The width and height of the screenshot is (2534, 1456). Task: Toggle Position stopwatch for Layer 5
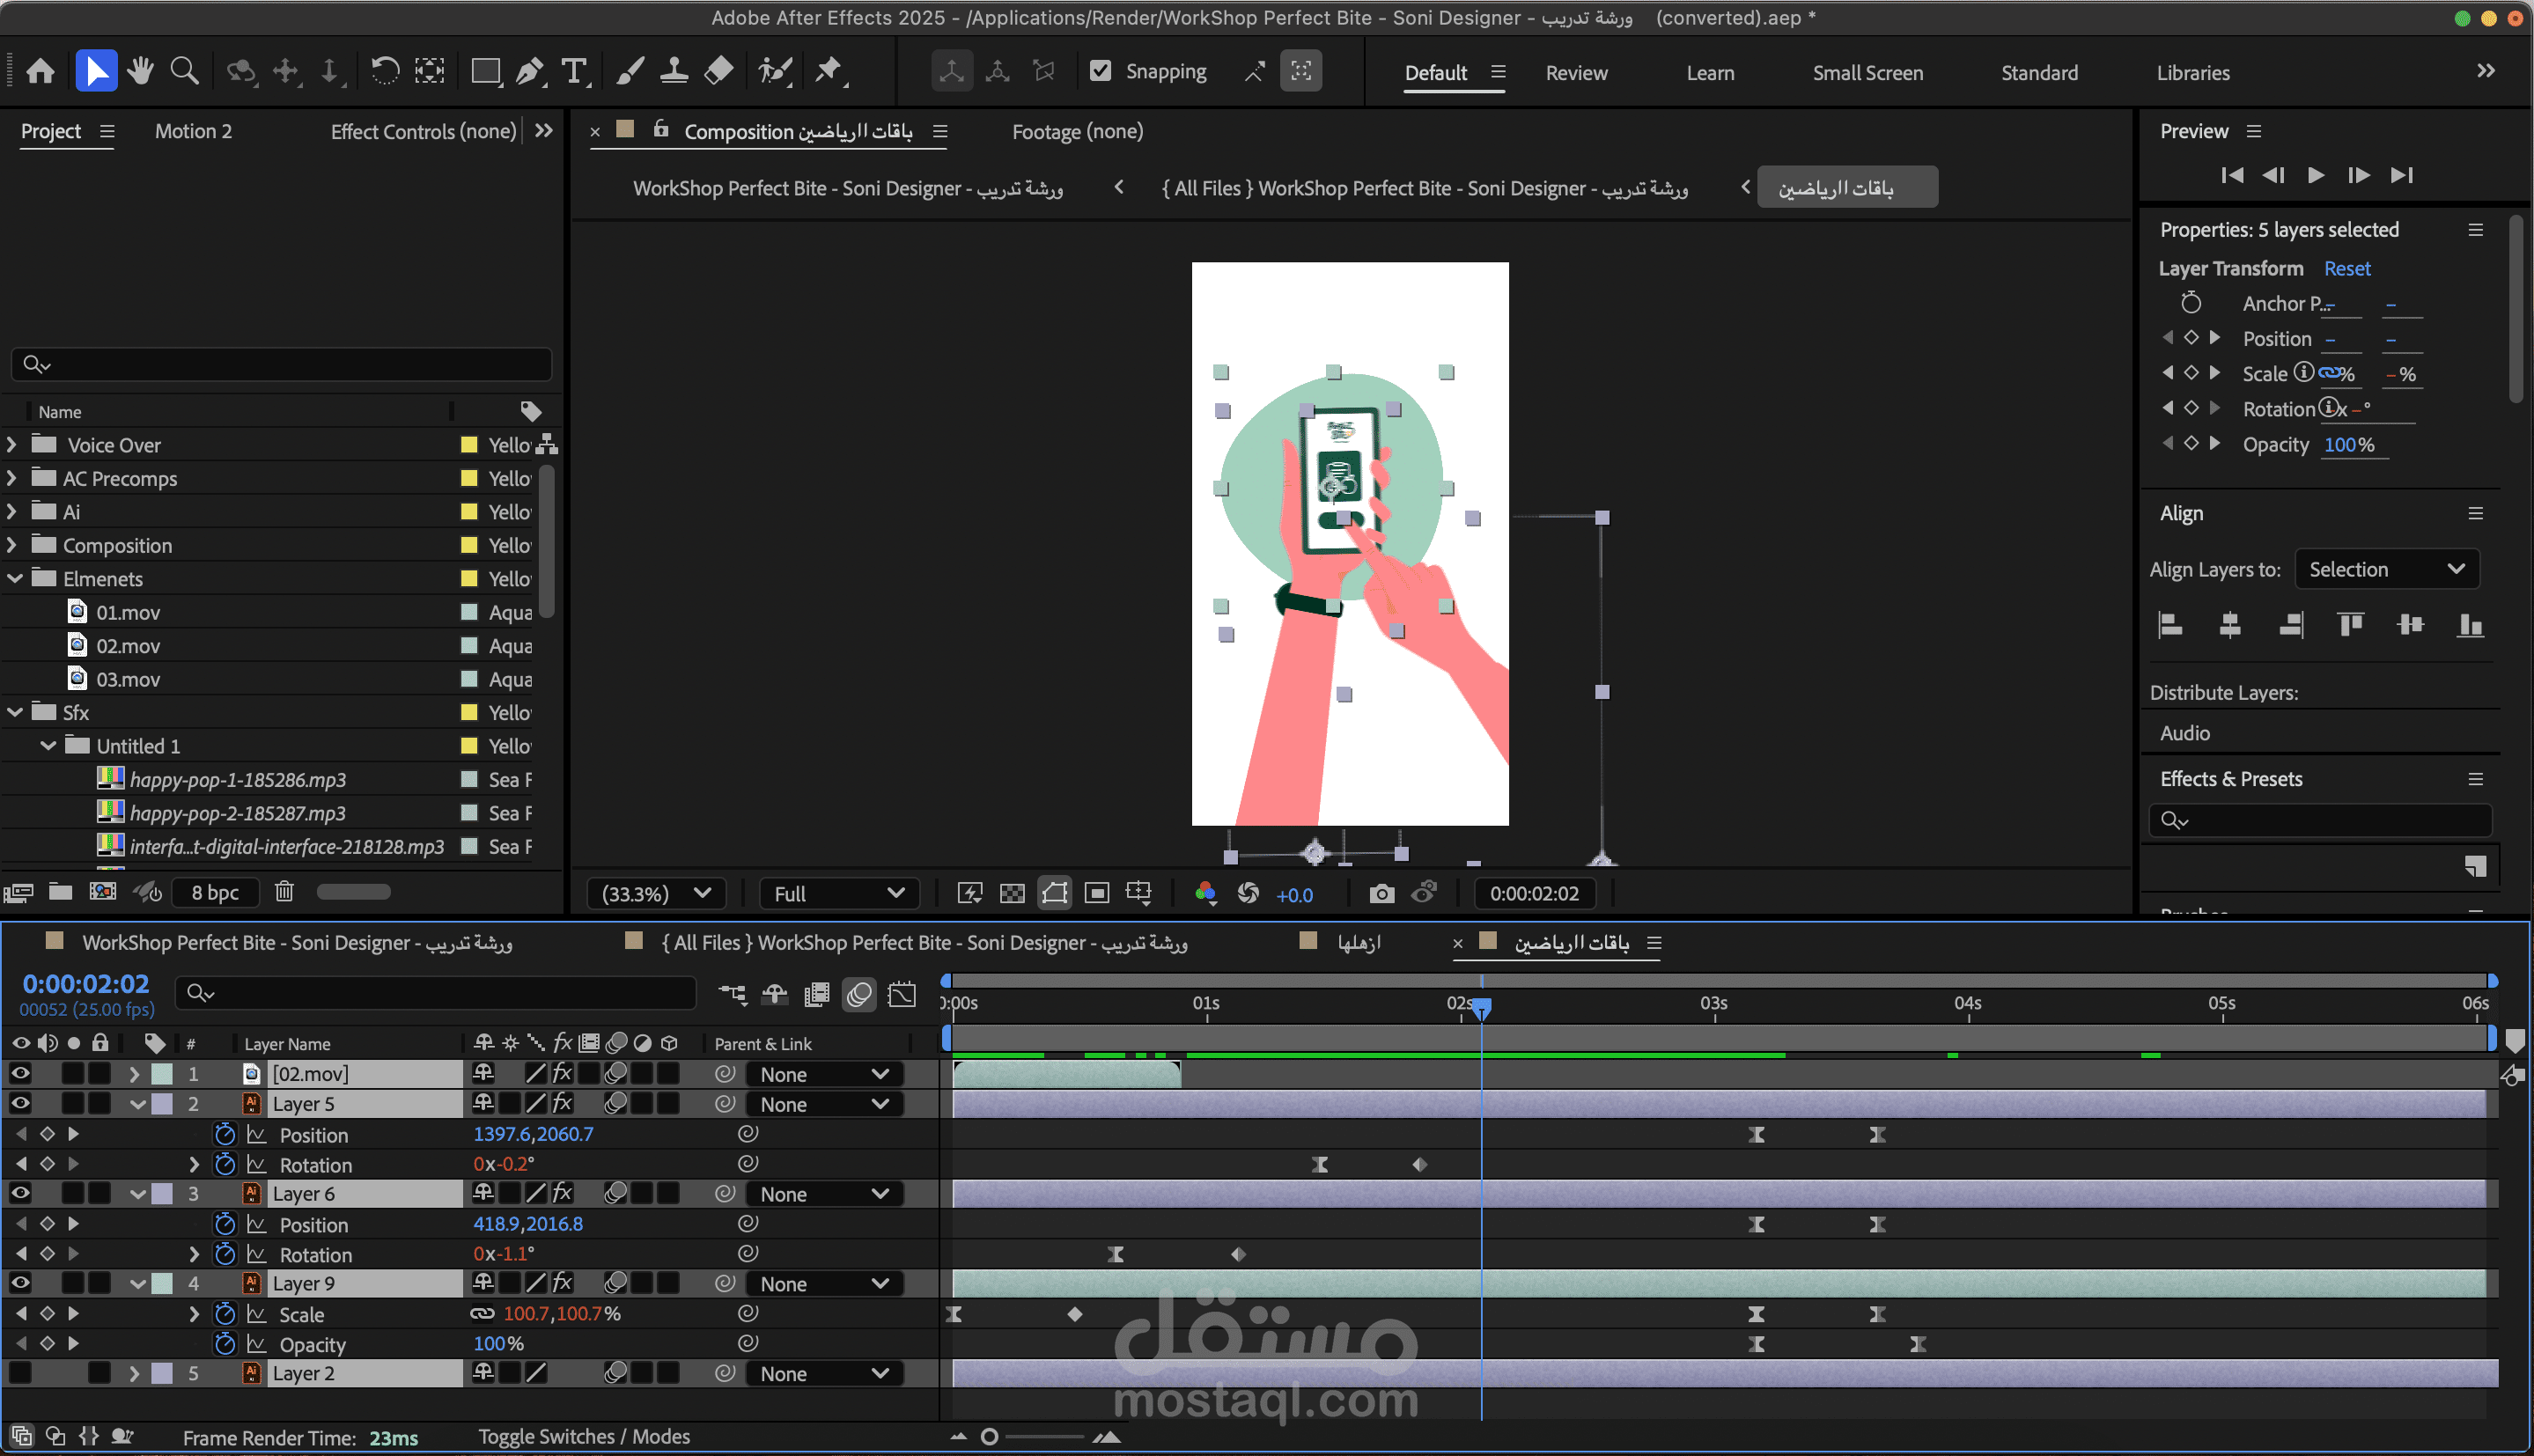tap(225, 1134)
